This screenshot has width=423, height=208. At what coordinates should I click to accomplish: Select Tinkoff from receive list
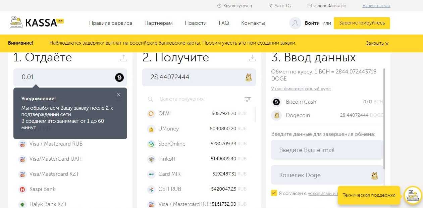(167, 159)
